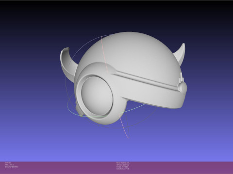
Task: Click the round ear dome of helmet
Action: 97,96
